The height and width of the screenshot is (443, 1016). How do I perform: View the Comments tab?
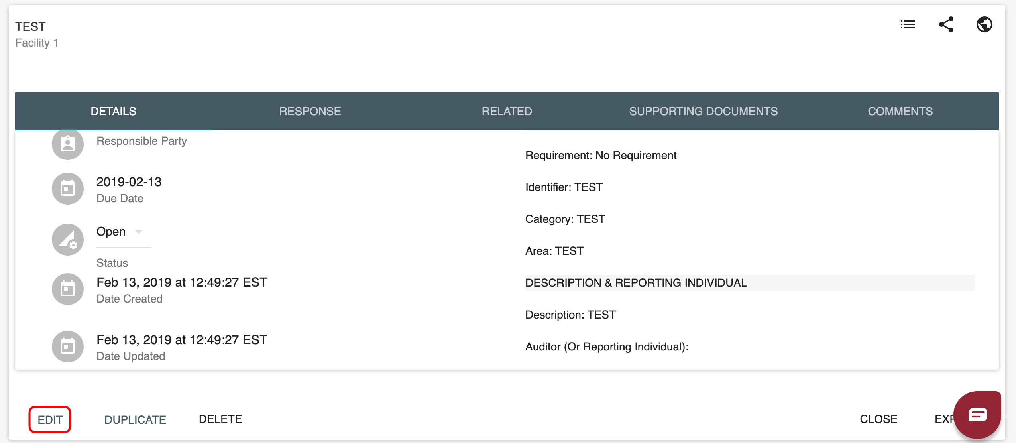pyautogui.click(x=900, y=111)
